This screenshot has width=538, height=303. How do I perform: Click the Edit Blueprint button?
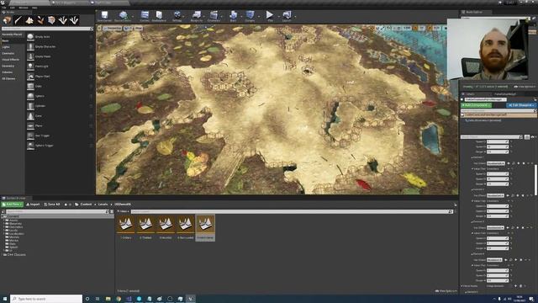point(521,105)
